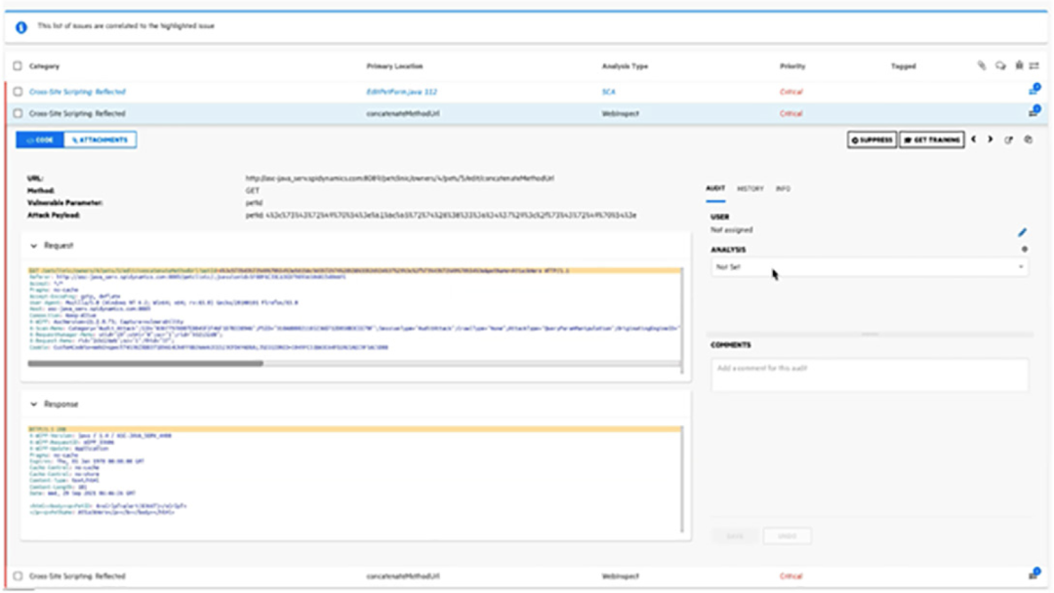Image resolution: width=1054 pixels, height=593 pixels.
Task: Click the analysis settings dot icon
Action: [1025, 249]
